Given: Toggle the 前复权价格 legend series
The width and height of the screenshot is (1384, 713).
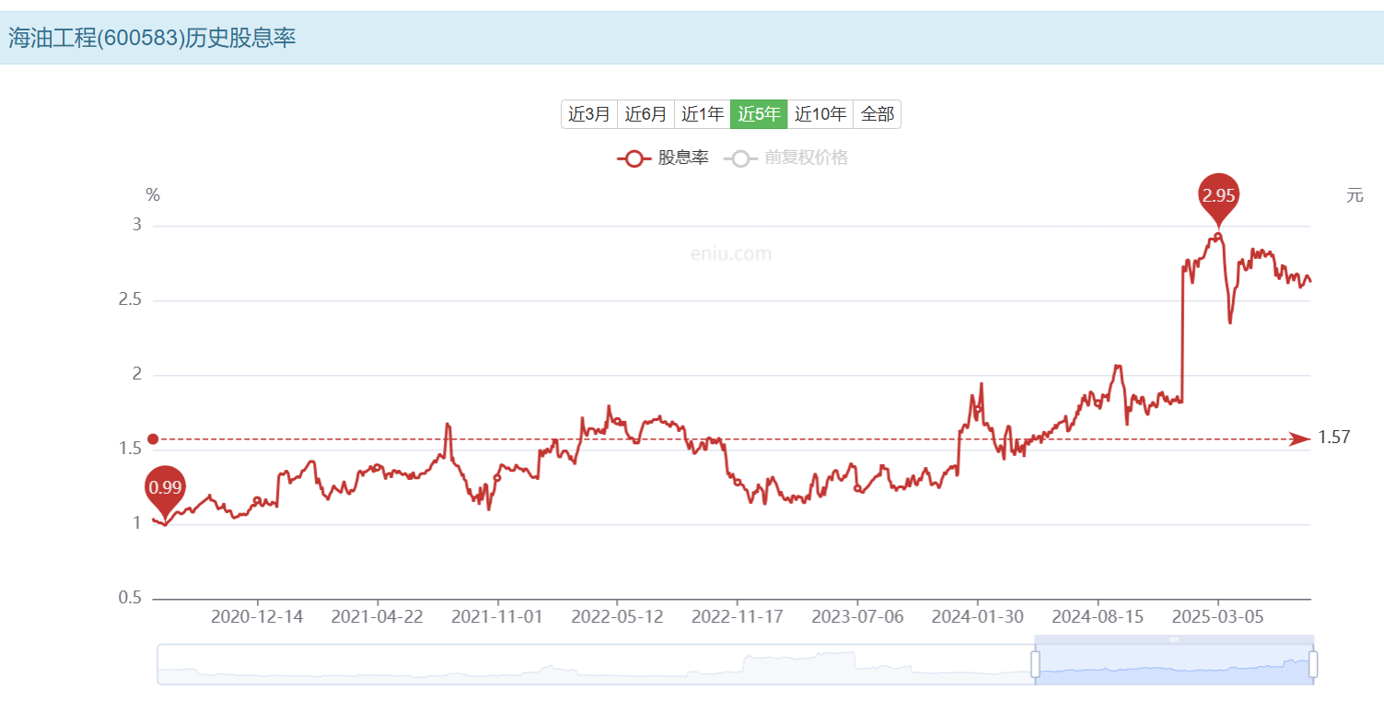Looking at the screenshot, I should 785,158.
